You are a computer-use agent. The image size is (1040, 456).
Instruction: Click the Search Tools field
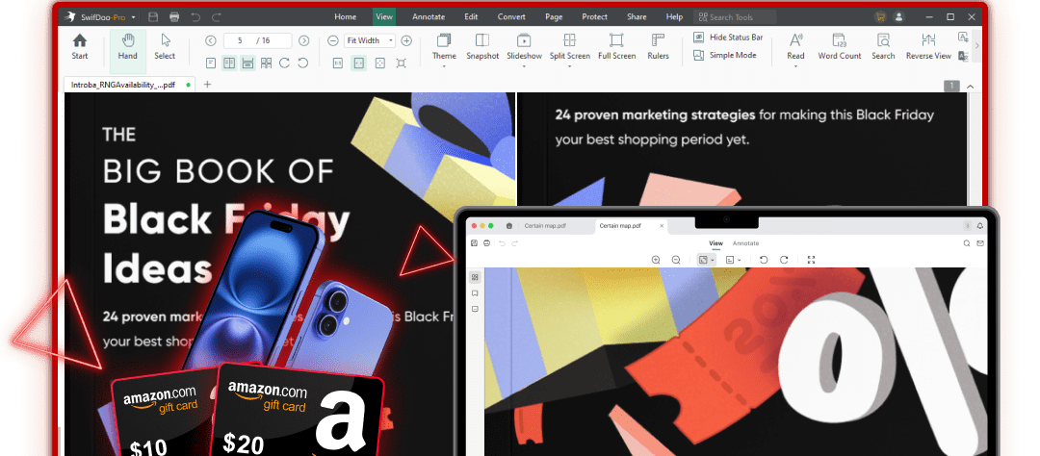(x=734, y=16)
